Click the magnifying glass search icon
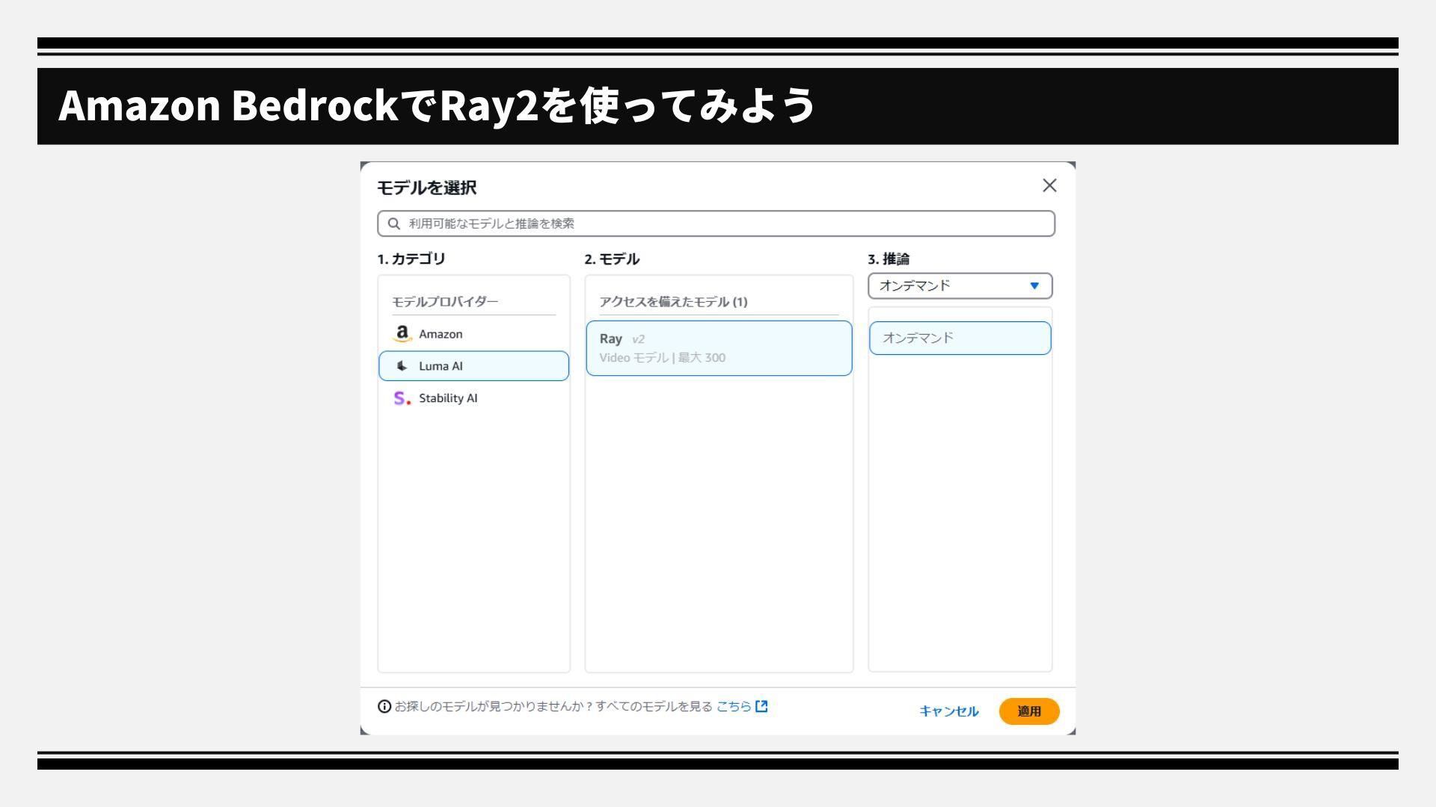 point(394,223)
